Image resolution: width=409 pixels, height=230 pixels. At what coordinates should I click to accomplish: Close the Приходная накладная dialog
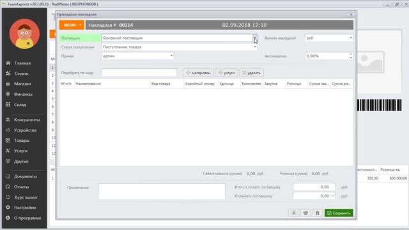[351, 15]
